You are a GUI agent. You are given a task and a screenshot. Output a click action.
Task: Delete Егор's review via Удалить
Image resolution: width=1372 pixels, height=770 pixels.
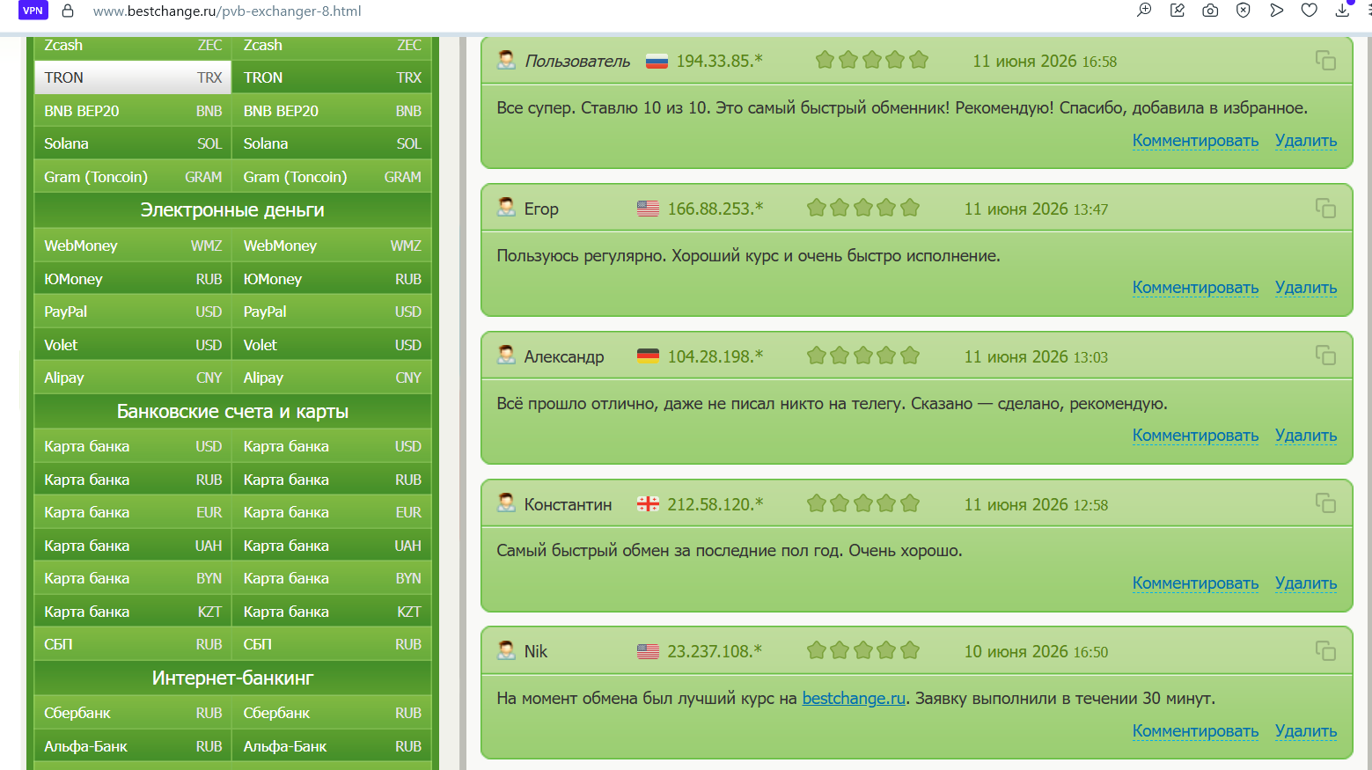tap(1306, 288)
